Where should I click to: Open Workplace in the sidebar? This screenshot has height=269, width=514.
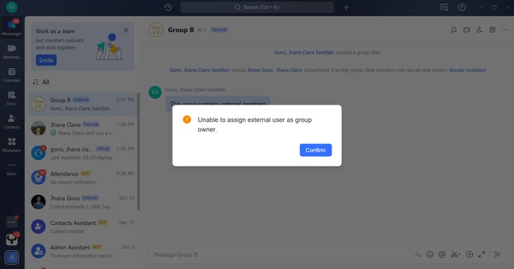[11, 145]
